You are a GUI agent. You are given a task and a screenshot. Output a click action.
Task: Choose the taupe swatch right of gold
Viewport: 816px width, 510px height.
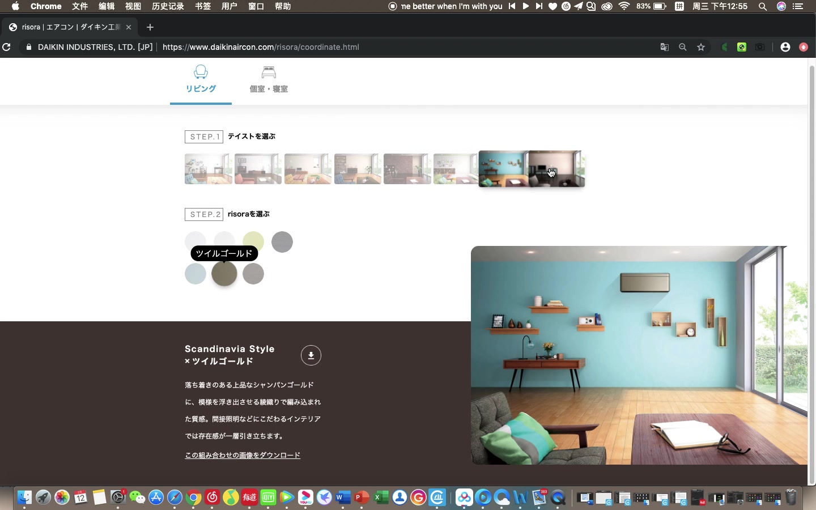[x=253, y=274]
